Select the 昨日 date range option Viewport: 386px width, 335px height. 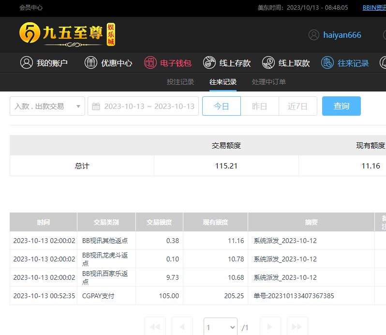click(260, 106)
